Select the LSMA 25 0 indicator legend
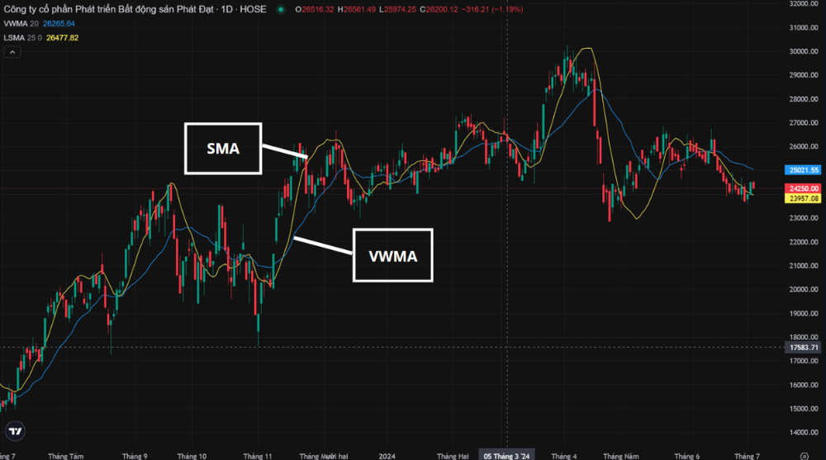 pyautogui.click(x=21, y=38)
